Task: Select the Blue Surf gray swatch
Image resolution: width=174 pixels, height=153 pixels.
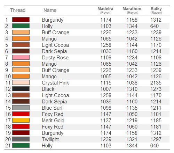Action: pos(21,108)
